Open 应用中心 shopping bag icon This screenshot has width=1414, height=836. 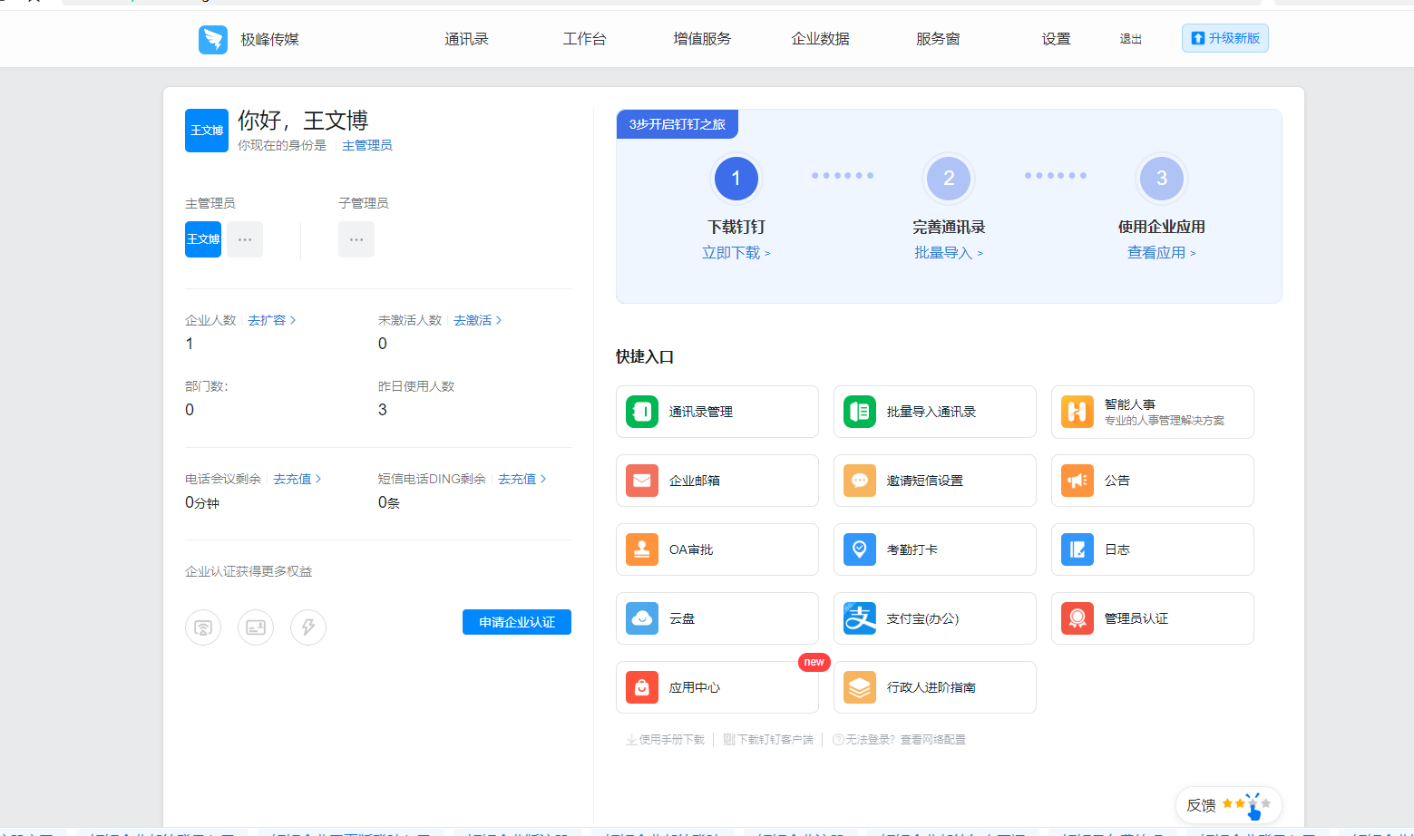[642, 687]
